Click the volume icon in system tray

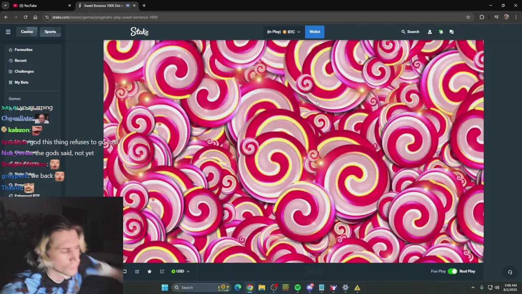497,287
